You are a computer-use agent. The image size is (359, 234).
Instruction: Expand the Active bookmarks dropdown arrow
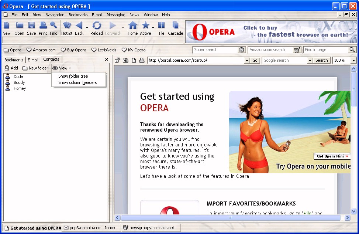pos(153,28)
